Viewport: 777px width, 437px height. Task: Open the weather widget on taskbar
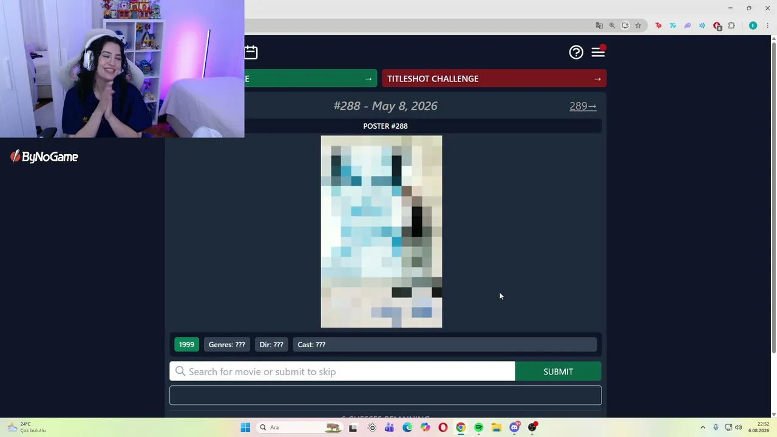pyautogui.click(x=27, y=427)
